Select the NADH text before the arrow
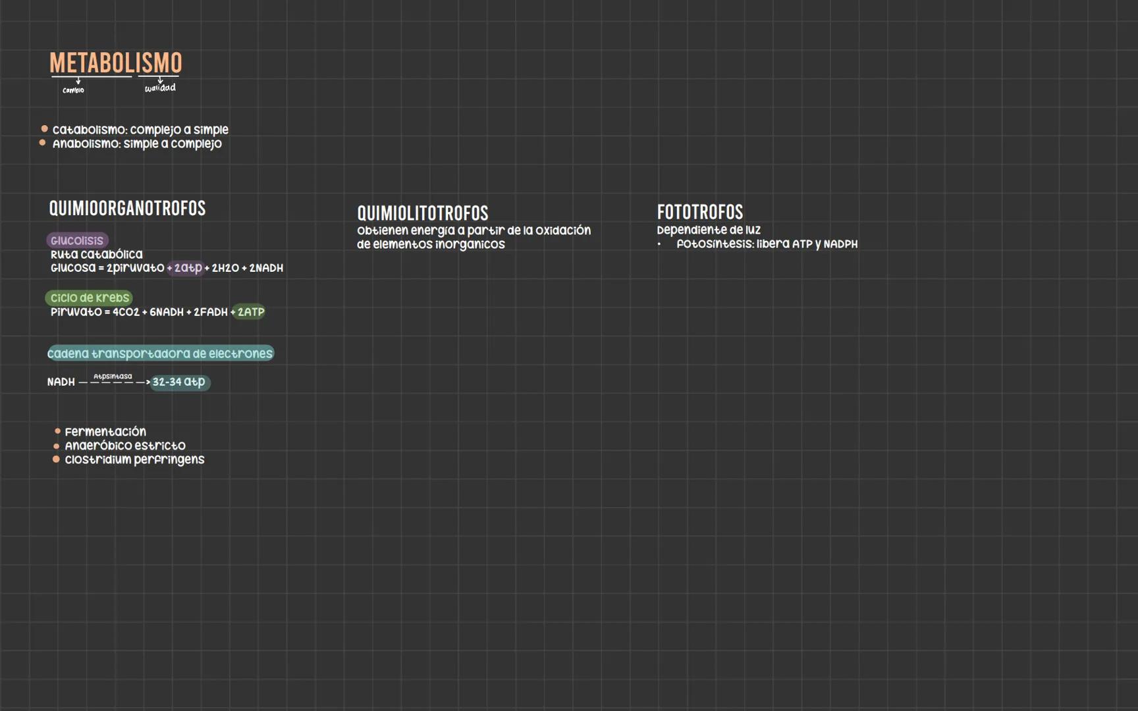 point(61,382)
